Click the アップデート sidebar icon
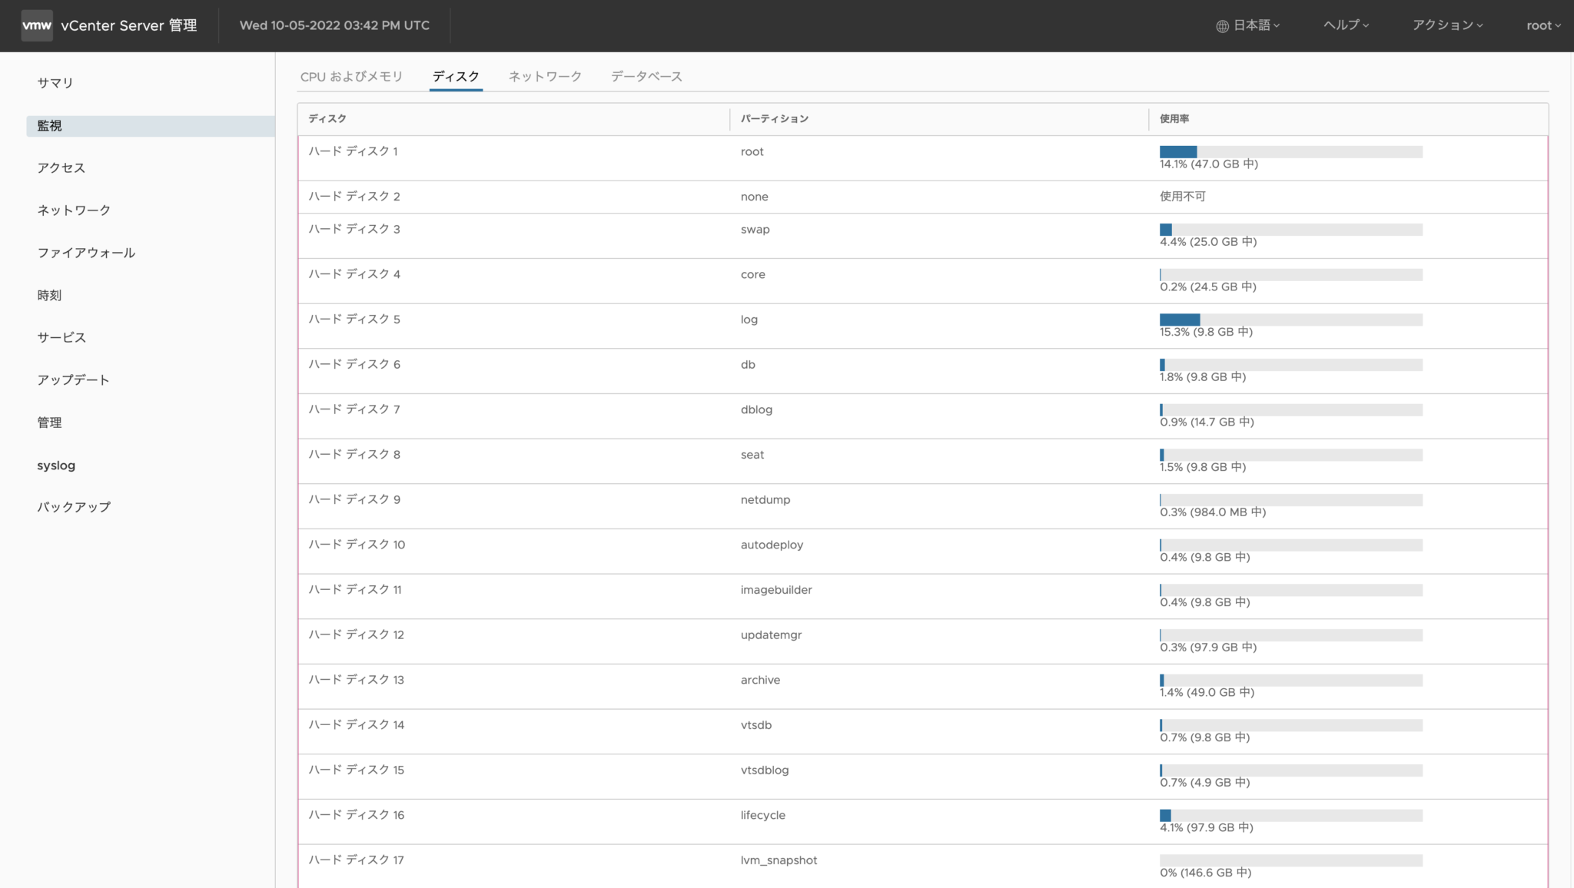Viewport: 1574px width, 888px height. [74, 379]
